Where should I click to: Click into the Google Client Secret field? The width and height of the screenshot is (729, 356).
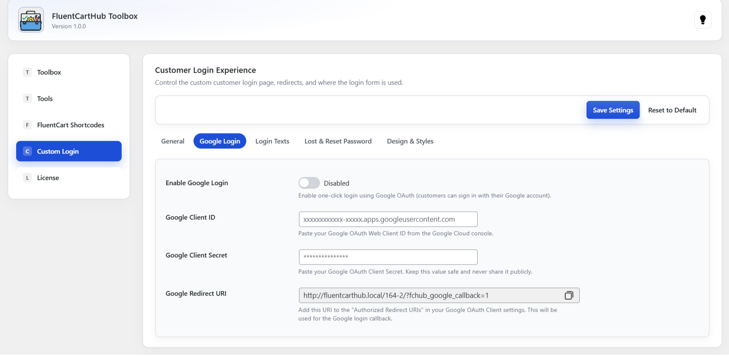[388, 257]
